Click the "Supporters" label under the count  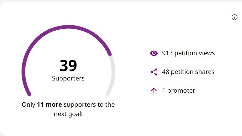click(x=68, y=78)
